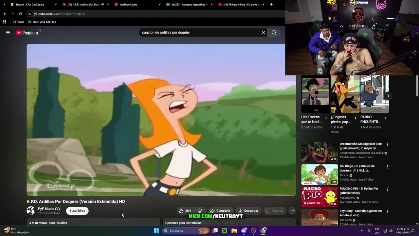The image size is (419, 236).
Task: Click the taskbar Búsqueda search box
Action: pyautogui.click(x=186, y=231)
